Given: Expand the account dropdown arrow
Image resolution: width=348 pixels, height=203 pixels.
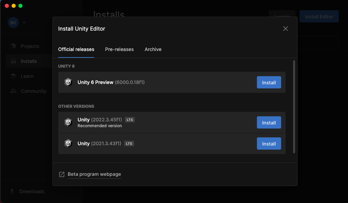Looking at the screenshot, I should (x=24, y=22).
